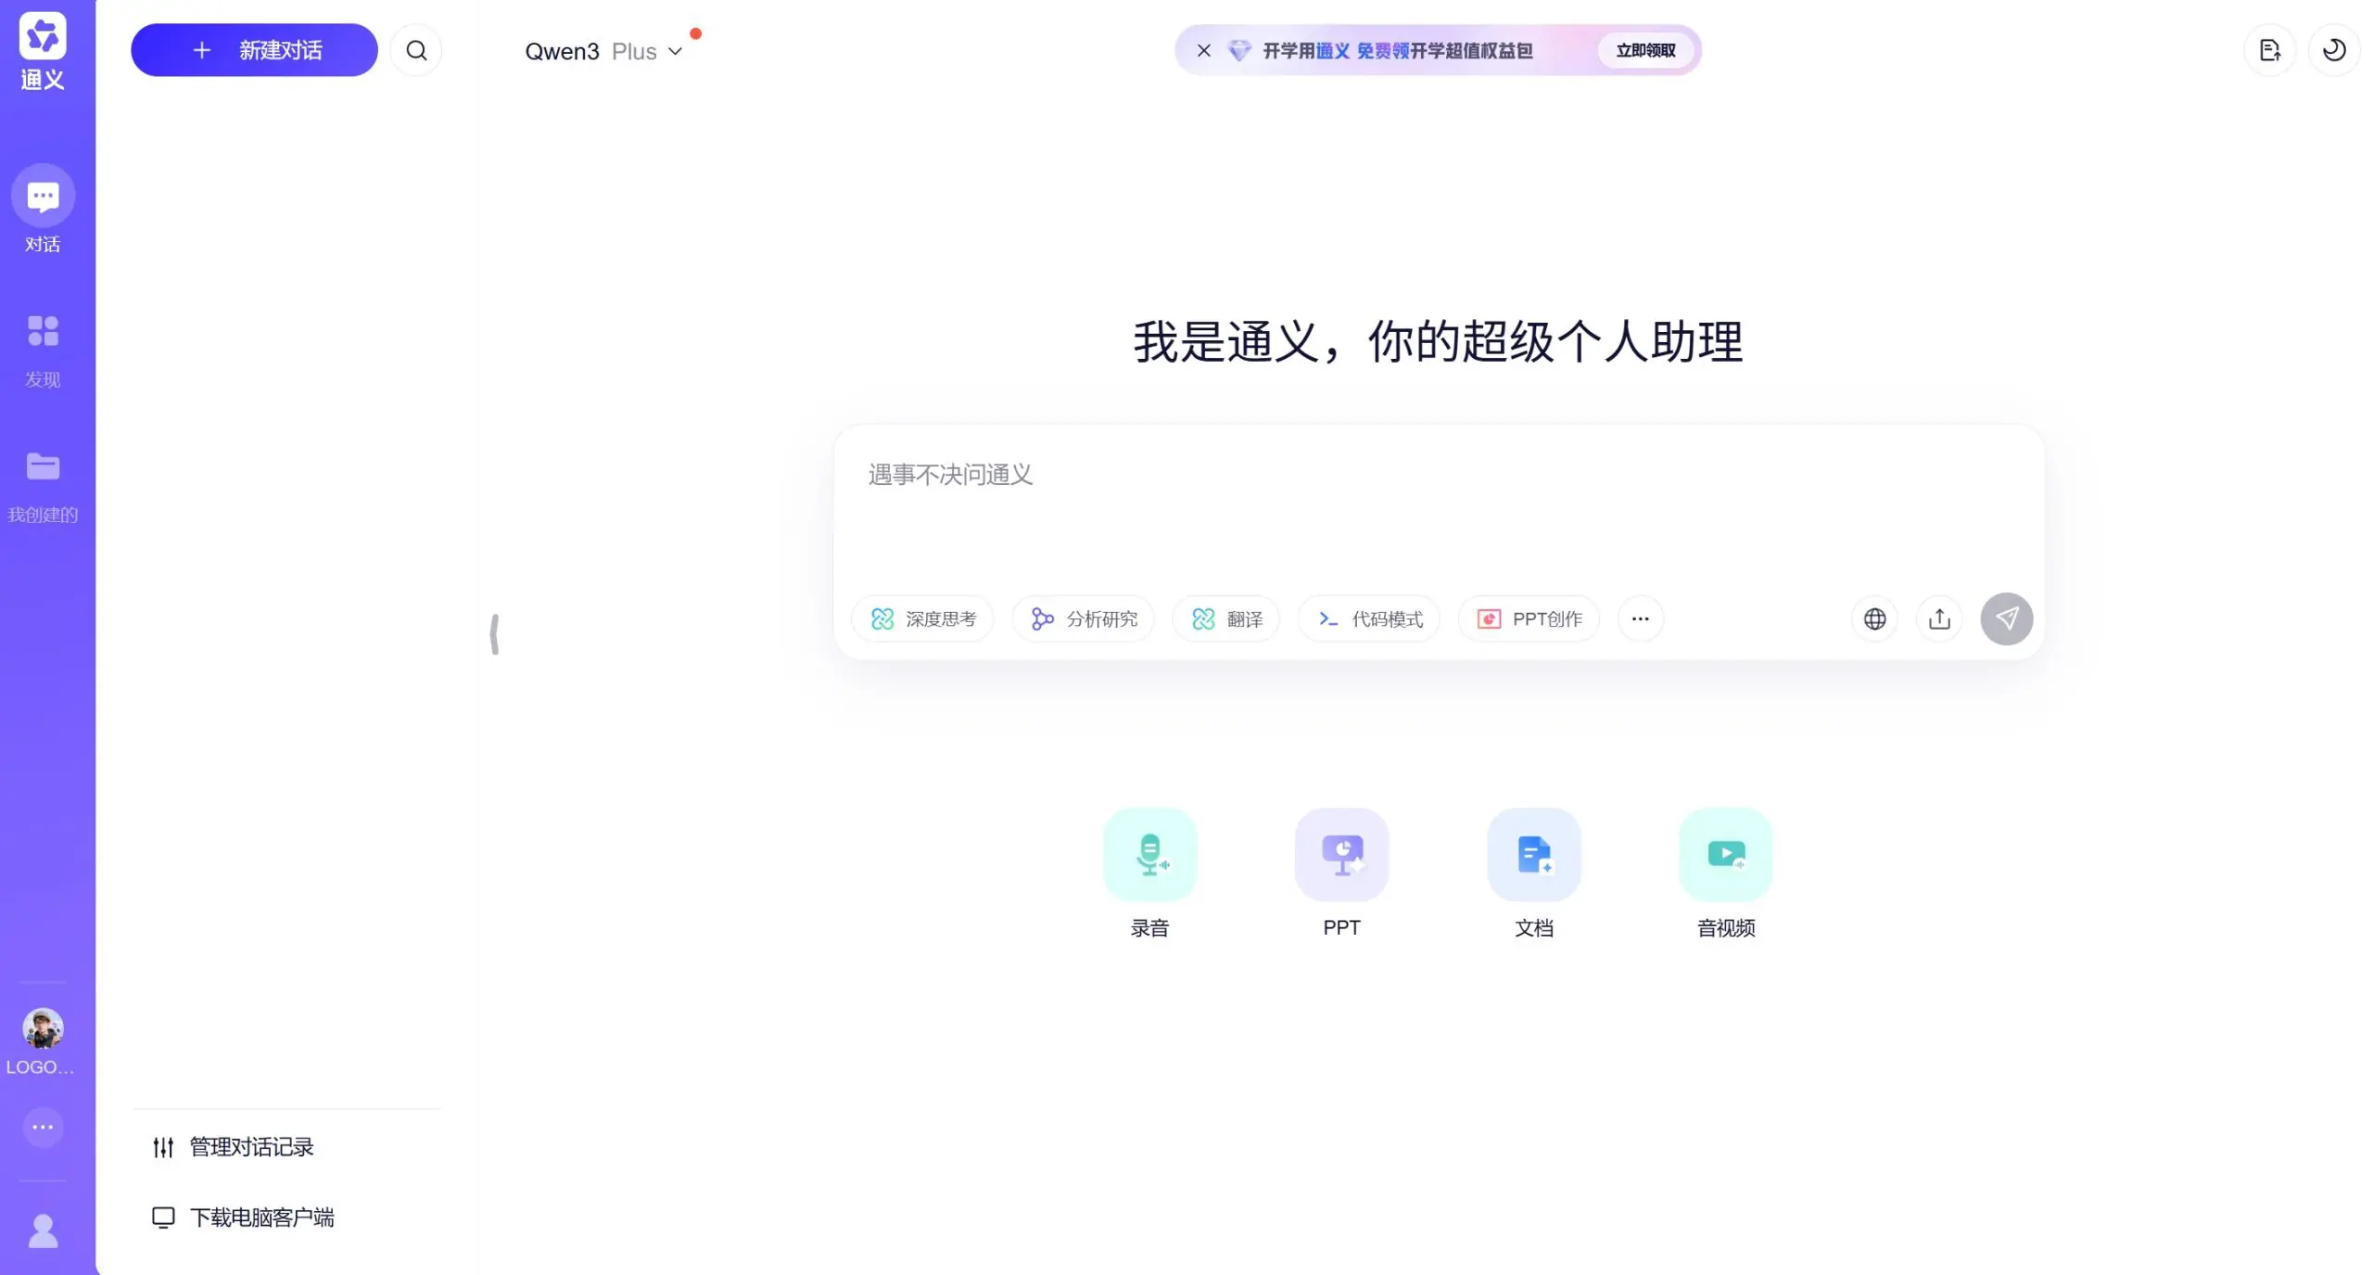
Task: Click 立即领取 to claim the benefits pack
Action: (x=1645, y=51)
